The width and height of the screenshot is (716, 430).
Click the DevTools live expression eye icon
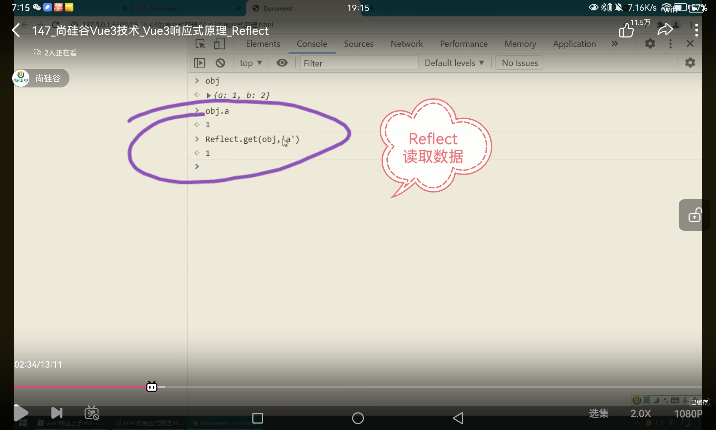pyautogui.click(x=282, y=63)
